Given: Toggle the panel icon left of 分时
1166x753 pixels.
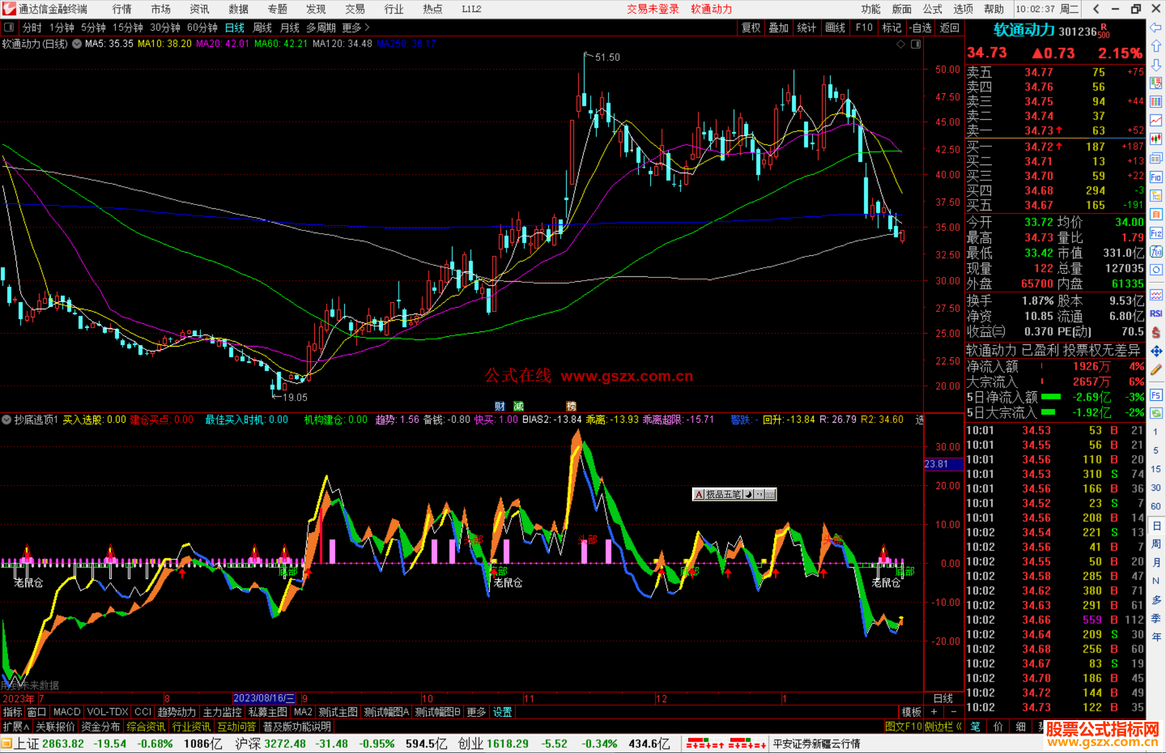Looking at the screenshot, I should click(x=9, y=28).
